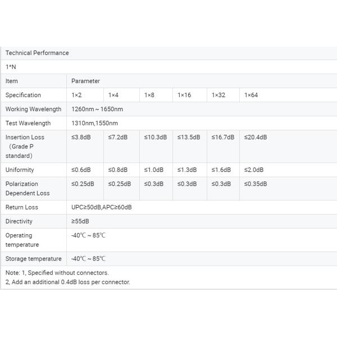The width and height of the screenshot is (337, 337).
Task: Select the 1260nm ~ 1650nm wavelength value
Action: pyautogui.click(x=97, y=109)
